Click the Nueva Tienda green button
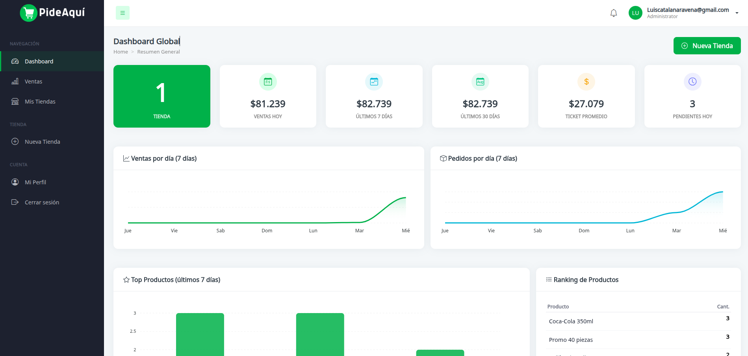Screen dimensions: 748x356 click(707, 46)
